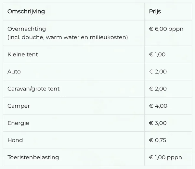Select the Toeristenbelasting price per night

(x=165, y=158)
